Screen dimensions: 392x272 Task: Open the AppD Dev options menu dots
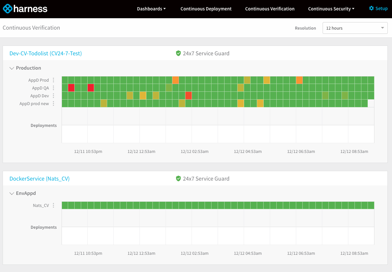53,96
